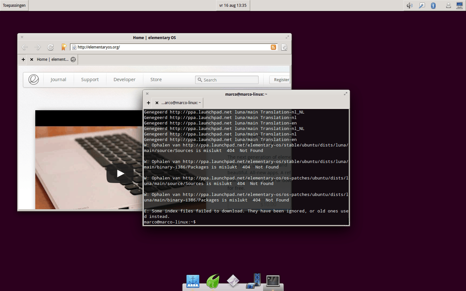The image size is (466, 291).
Task: Open the Developer link on the site
Action: [x=125, y=80]
